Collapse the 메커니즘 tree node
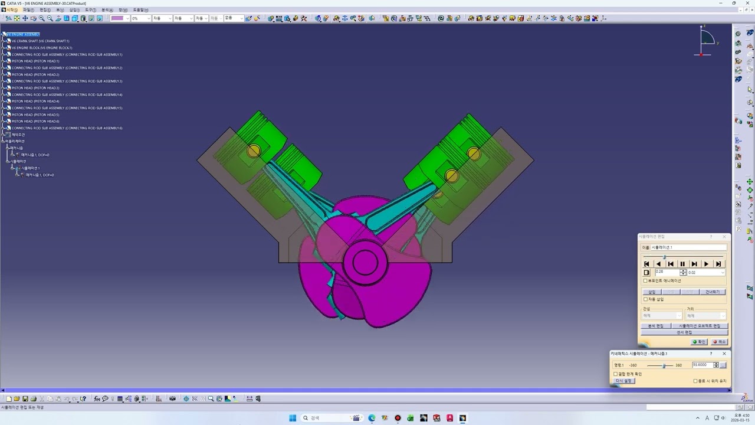The image size is (755, 425). (8, 148)
